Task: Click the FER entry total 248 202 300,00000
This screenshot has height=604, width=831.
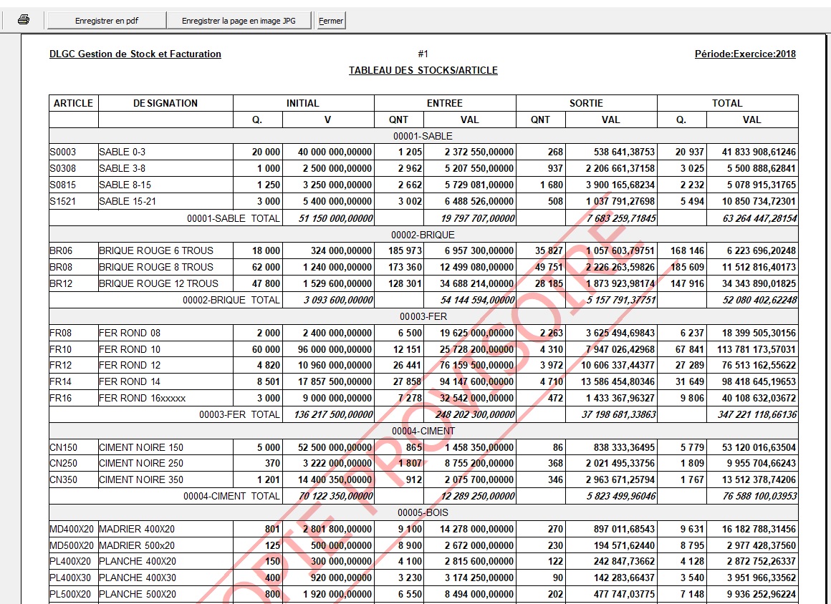Action: (475, 414)
